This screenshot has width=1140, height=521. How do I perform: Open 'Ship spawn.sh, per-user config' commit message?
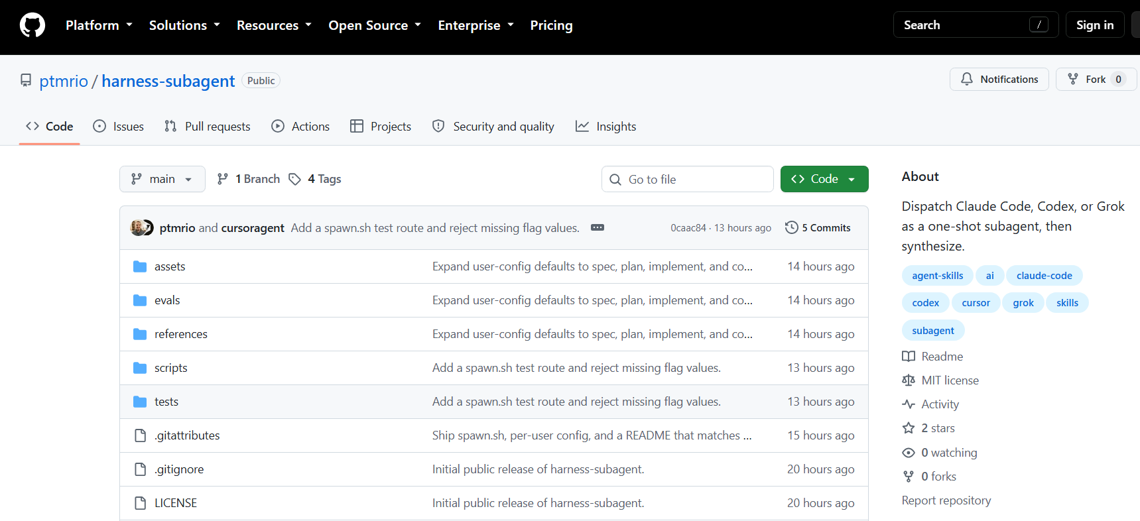tap(592, 435)
